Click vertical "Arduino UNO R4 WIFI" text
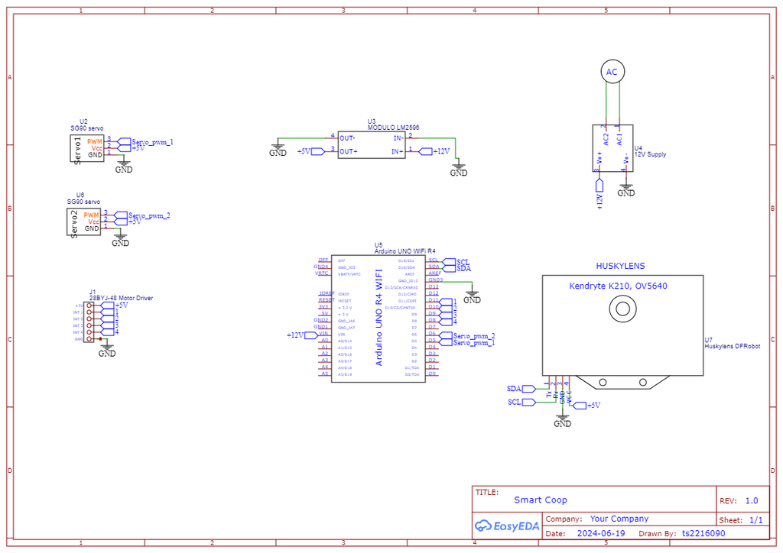The image size is (783, 553). 379,318
